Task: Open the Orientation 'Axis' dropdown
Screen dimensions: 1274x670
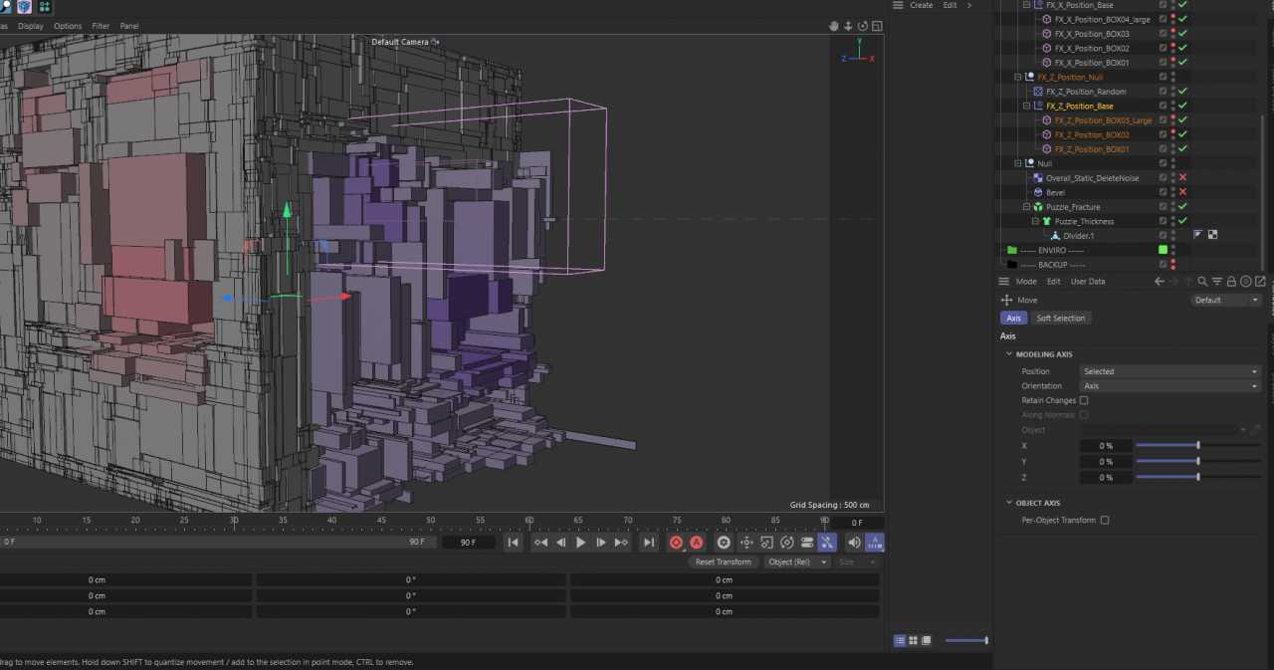Action: [x=1170, y=386]
